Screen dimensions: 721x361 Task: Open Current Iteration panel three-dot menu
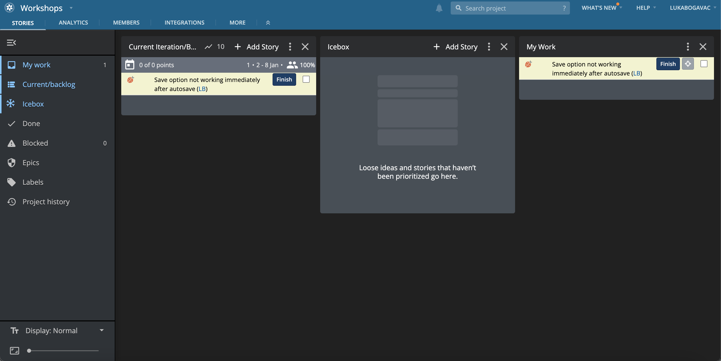click(290, 47)
